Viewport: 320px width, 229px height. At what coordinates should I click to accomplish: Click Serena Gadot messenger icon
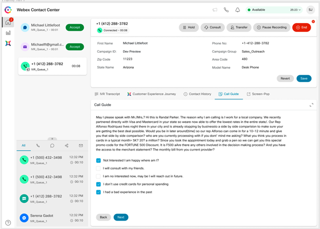coord(24,218)
